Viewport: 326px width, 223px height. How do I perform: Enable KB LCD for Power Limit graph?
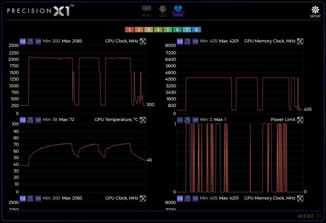click(x=187, y=120)
